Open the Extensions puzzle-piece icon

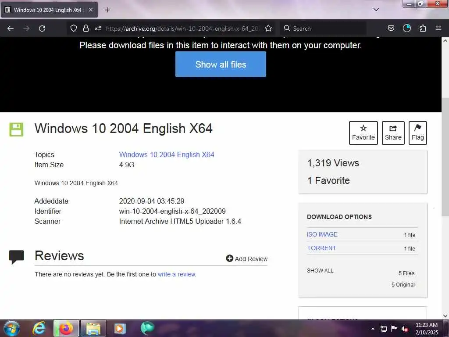423,28
